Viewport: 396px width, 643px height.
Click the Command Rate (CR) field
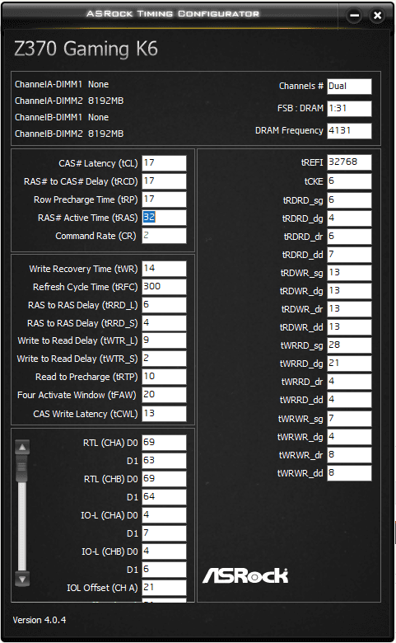click(164, 236)
